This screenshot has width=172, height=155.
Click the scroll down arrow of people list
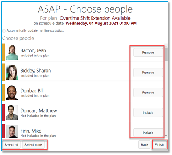pos(166,136)
